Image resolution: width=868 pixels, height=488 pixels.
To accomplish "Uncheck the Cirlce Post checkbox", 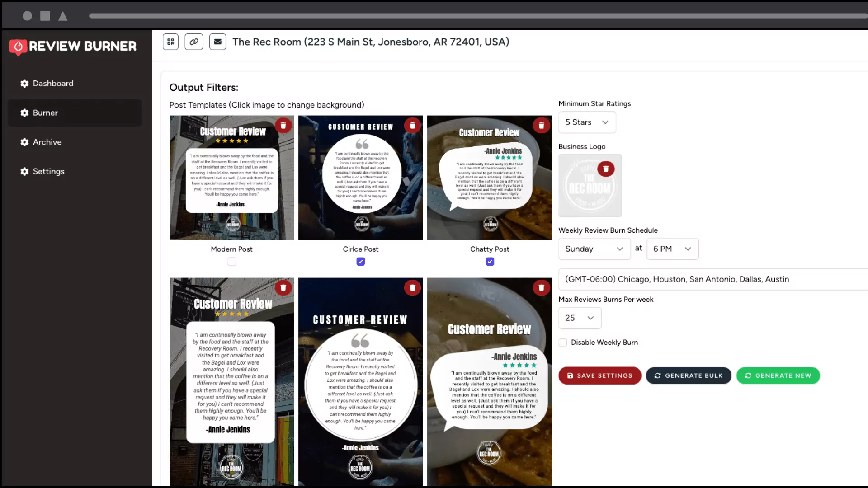I will pos(361,262).
